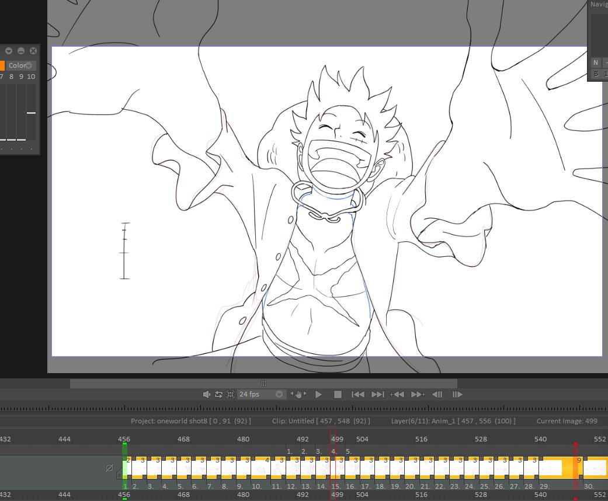Click 'Clip: Untitled' info text
Viewport: 608px width, 501px height.
(x=321, y=421)
